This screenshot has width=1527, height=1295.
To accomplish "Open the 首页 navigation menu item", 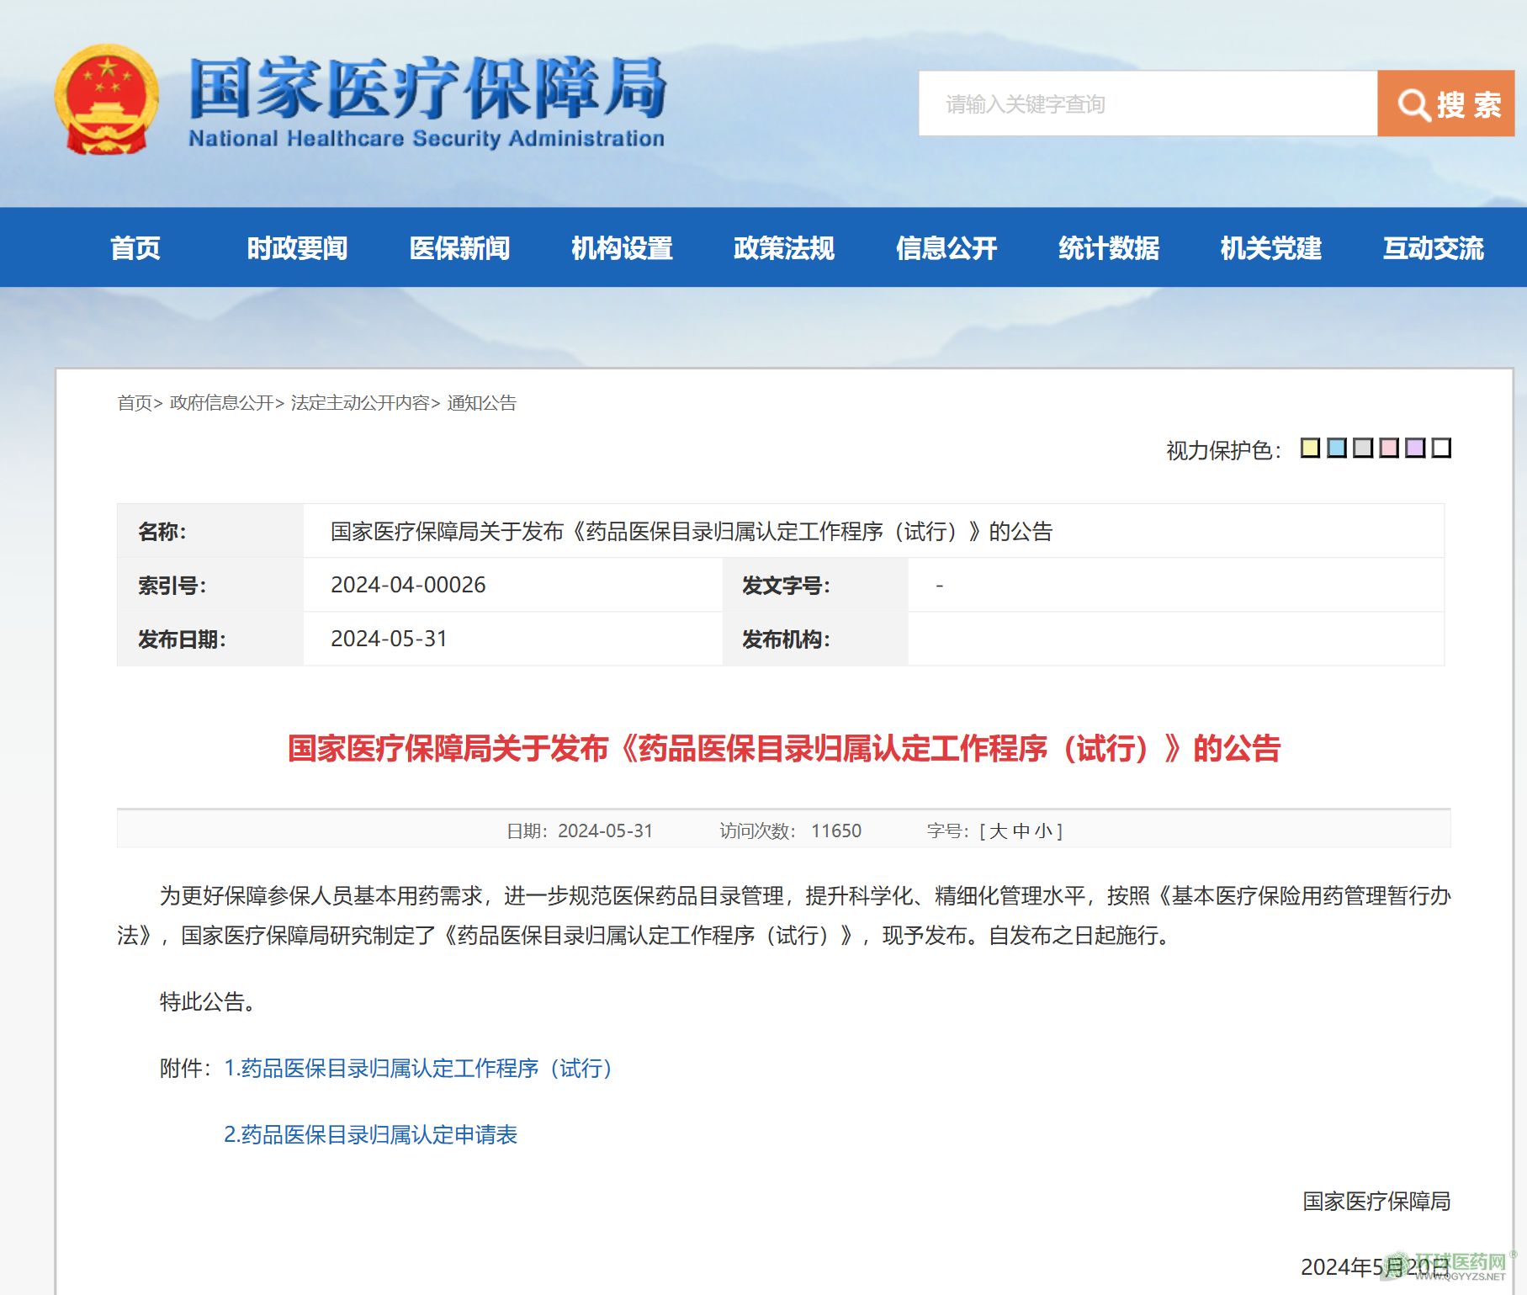I will [135, 248].
